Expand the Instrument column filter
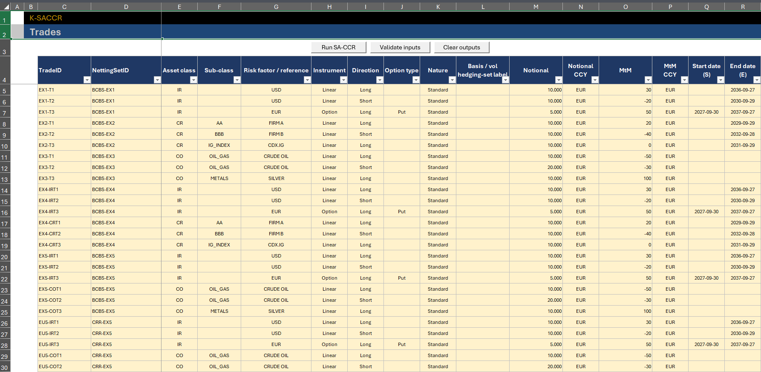The width and height of the screenshot is (761, 372). pyautogui.click(x=343, y=80)
